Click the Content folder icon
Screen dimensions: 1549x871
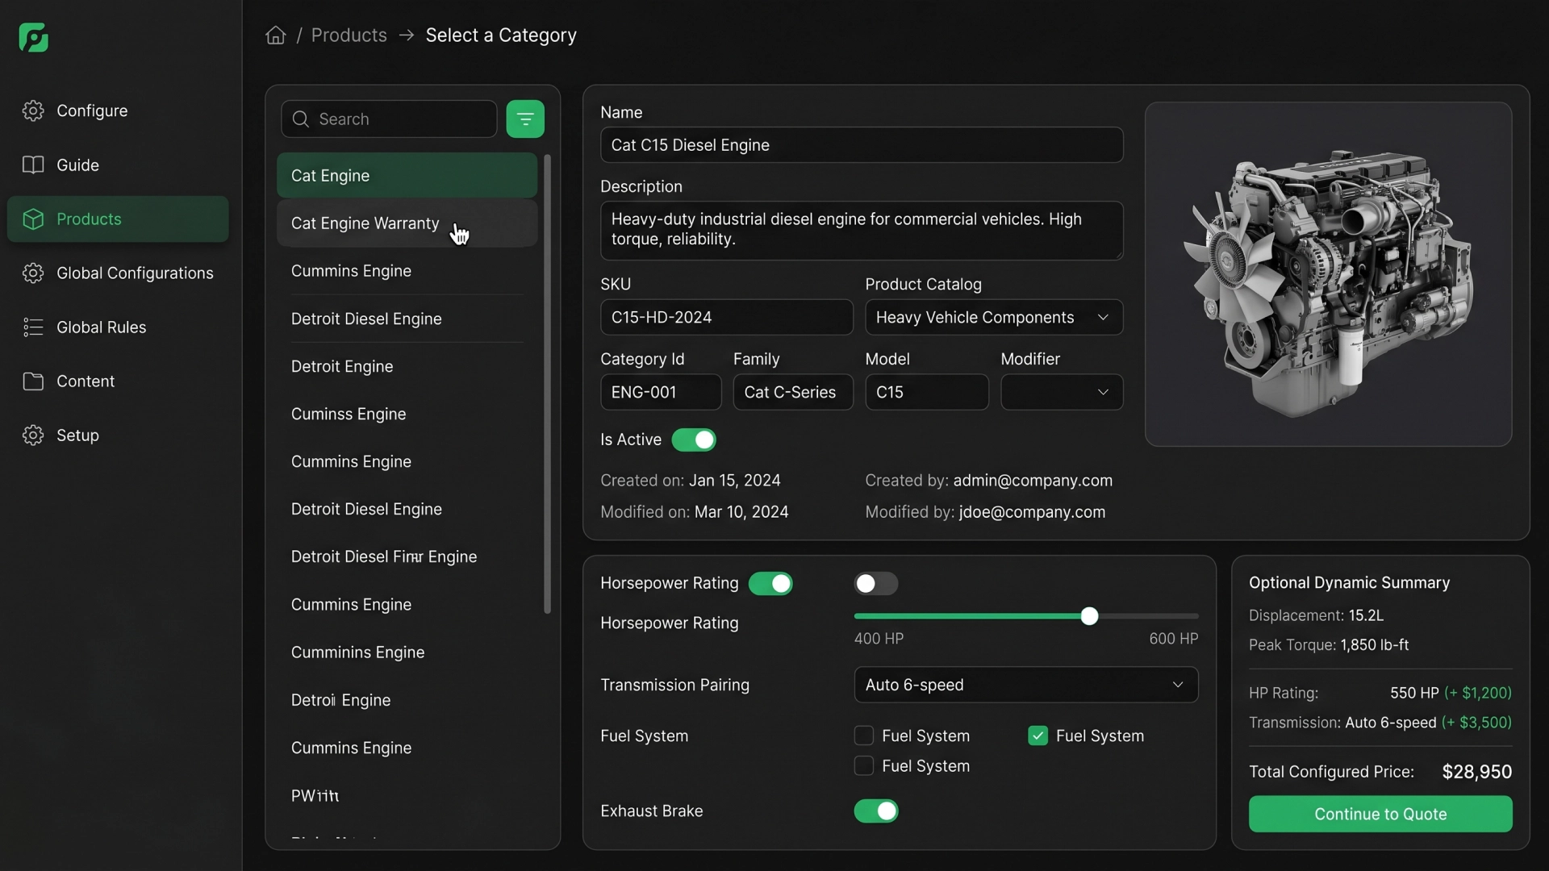click(33, 381)
